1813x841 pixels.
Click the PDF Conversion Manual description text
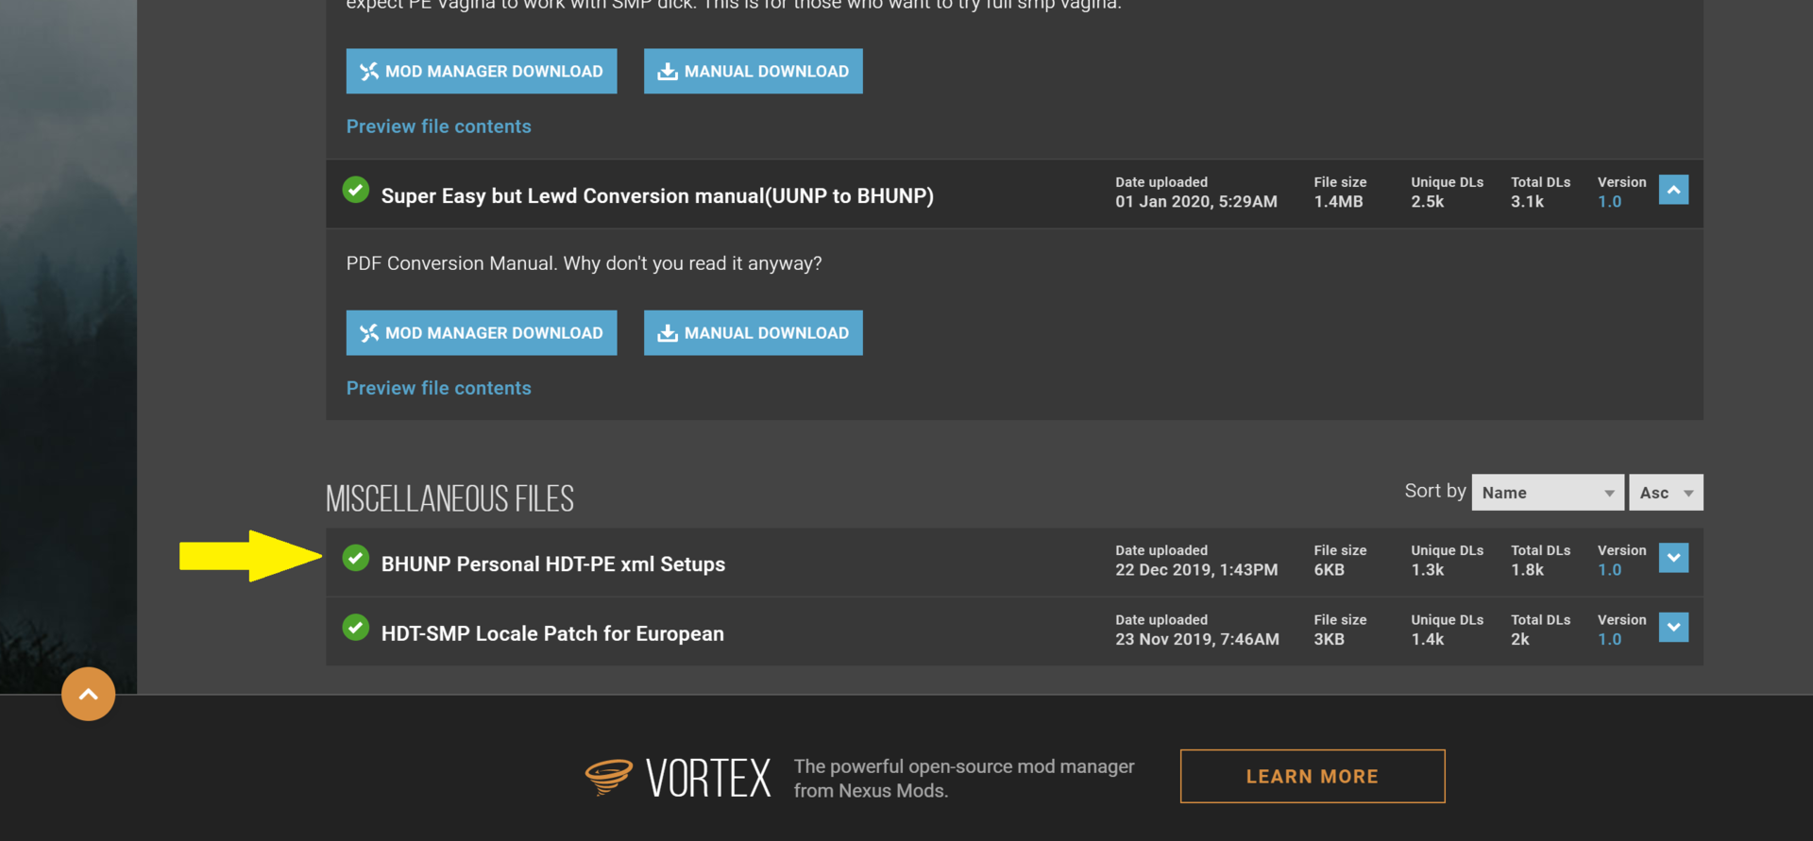point(584,264)
